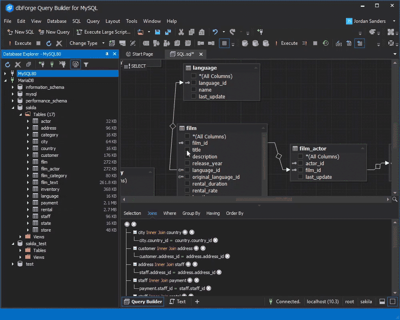Open the Database menu
400x320 pixels.
pos(57,21)
